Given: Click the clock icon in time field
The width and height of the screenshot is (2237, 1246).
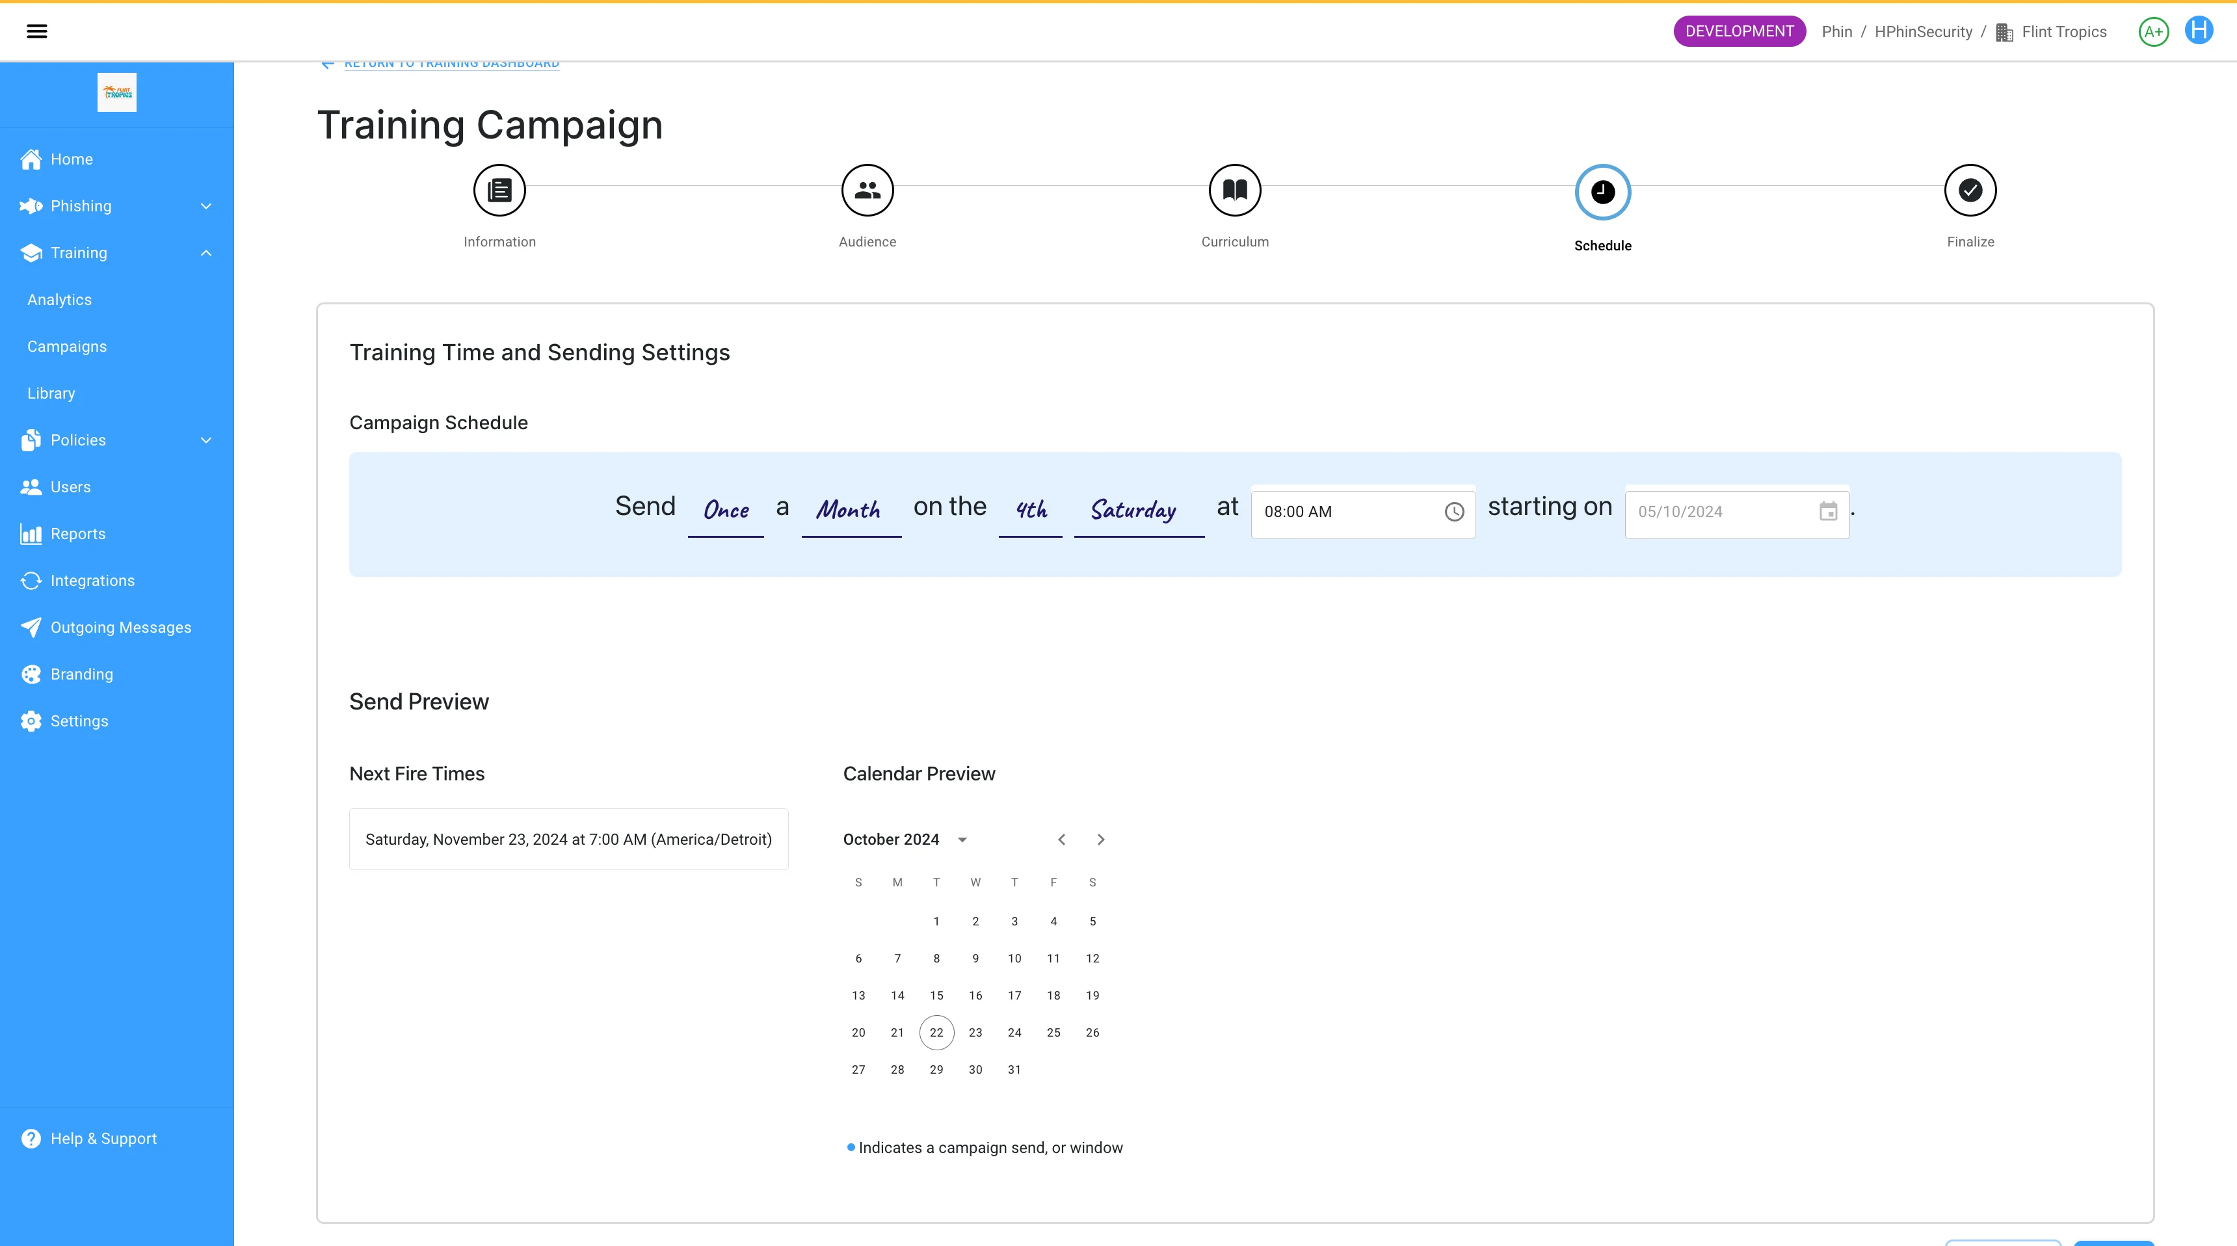Looking at the screenshot, I should pos(1453,512).
